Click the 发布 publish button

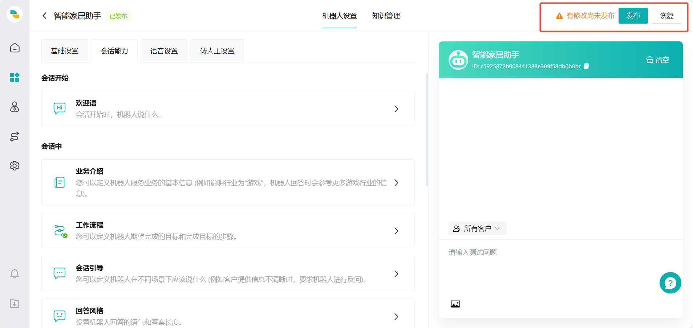(633, 16)
